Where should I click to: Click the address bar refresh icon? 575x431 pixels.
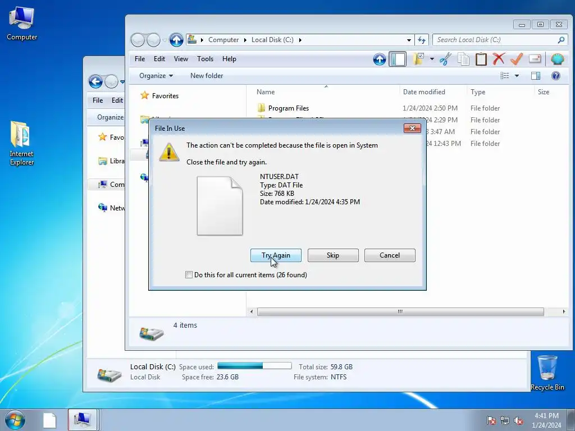422,40
